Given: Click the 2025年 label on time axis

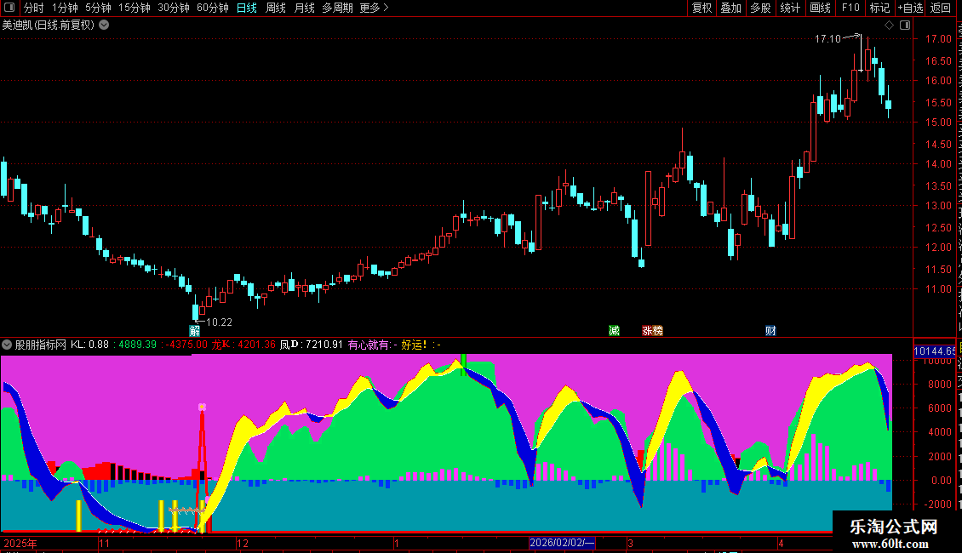Looking at the screenshot, I should (20, 543).
